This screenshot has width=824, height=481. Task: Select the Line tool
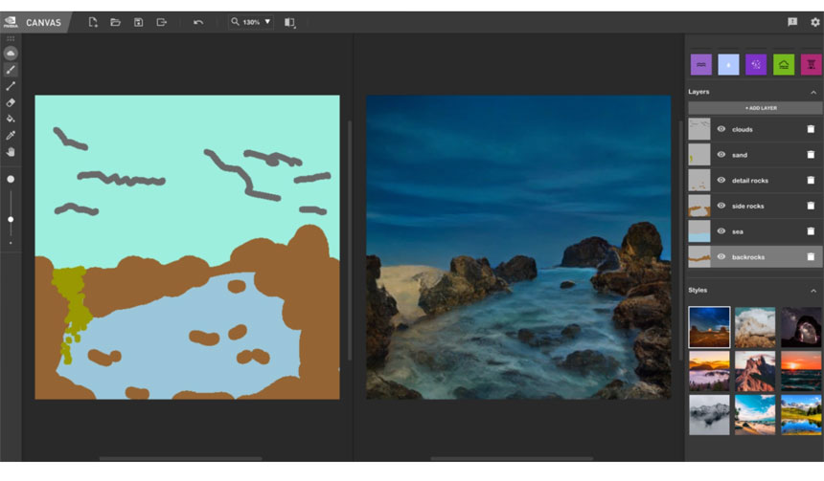(11, 86)
